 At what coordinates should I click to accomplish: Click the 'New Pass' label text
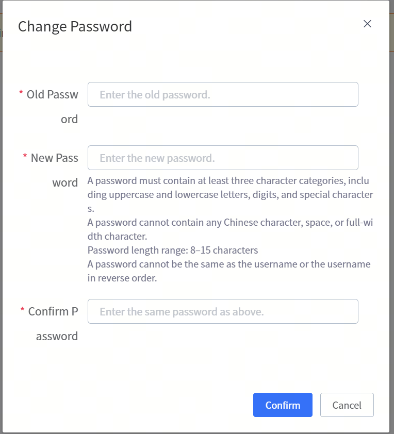tap(55, 158)
